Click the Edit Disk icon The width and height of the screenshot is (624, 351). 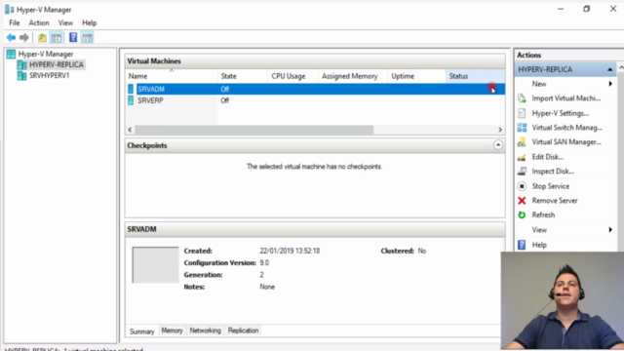[522, 157]
